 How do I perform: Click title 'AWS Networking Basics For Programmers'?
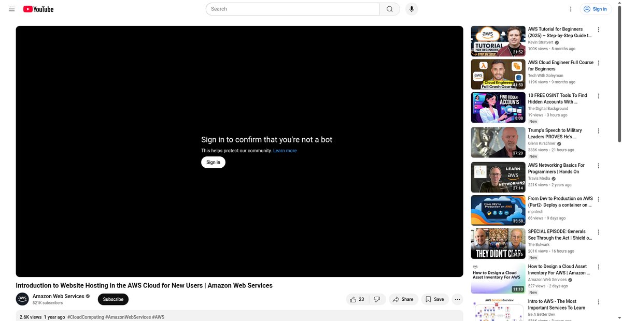(x=556, y=169)
